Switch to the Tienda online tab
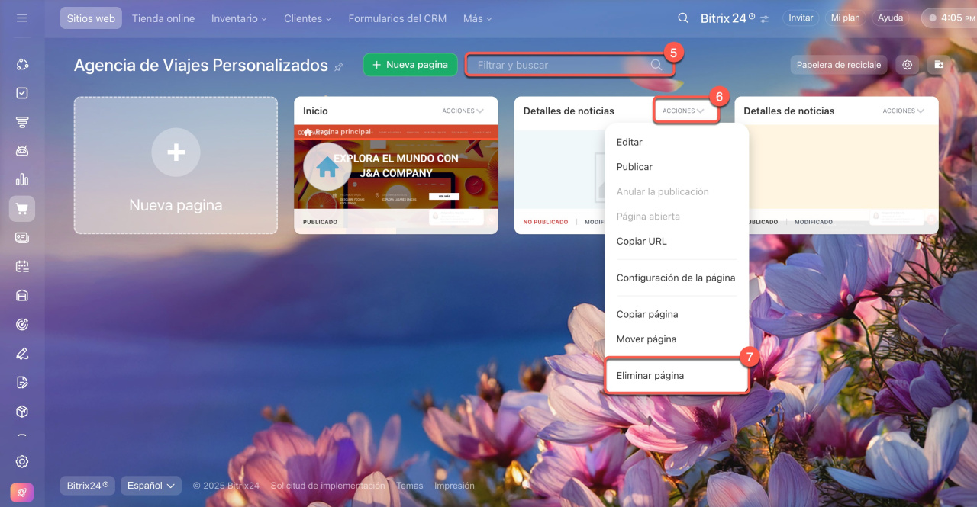Viewport: 977px width, 507px height. 163,18
